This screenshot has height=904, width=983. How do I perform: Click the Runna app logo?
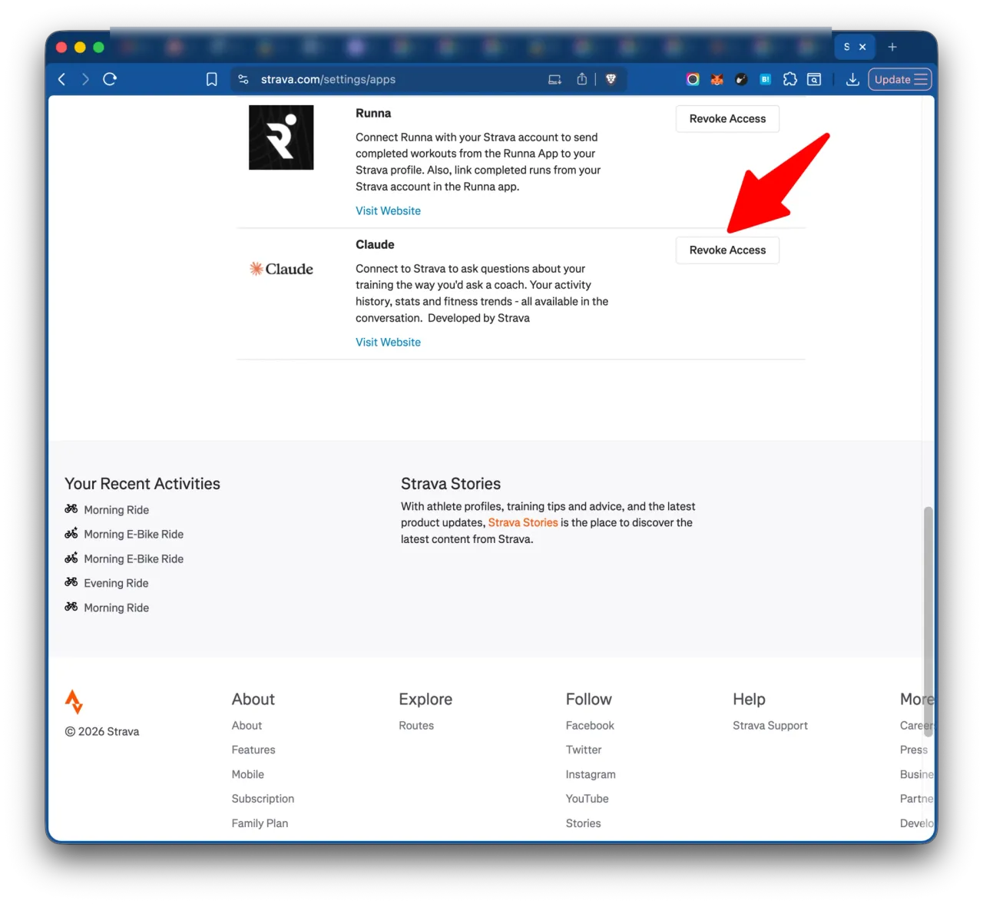click(x=281, y=137)
